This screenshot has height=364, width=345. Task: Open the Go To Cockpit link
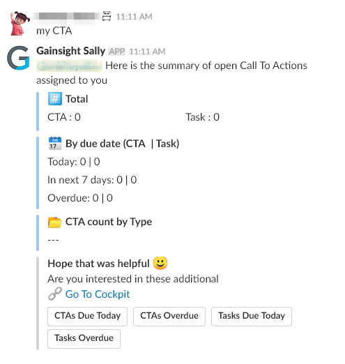tap(98, 294)
